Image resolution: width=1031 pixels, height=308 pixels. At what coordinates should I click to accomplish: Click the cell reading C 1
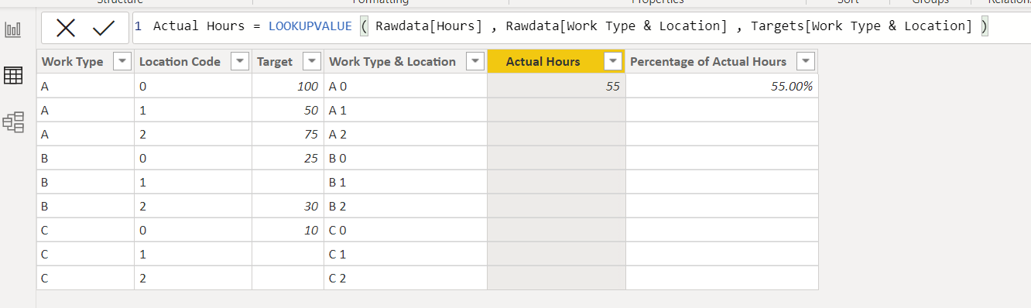click(x=406, y=254)
